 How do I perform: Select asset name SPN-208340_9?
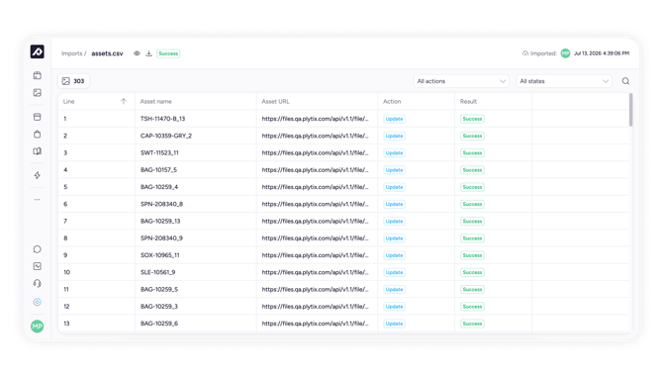pos(161,238)
